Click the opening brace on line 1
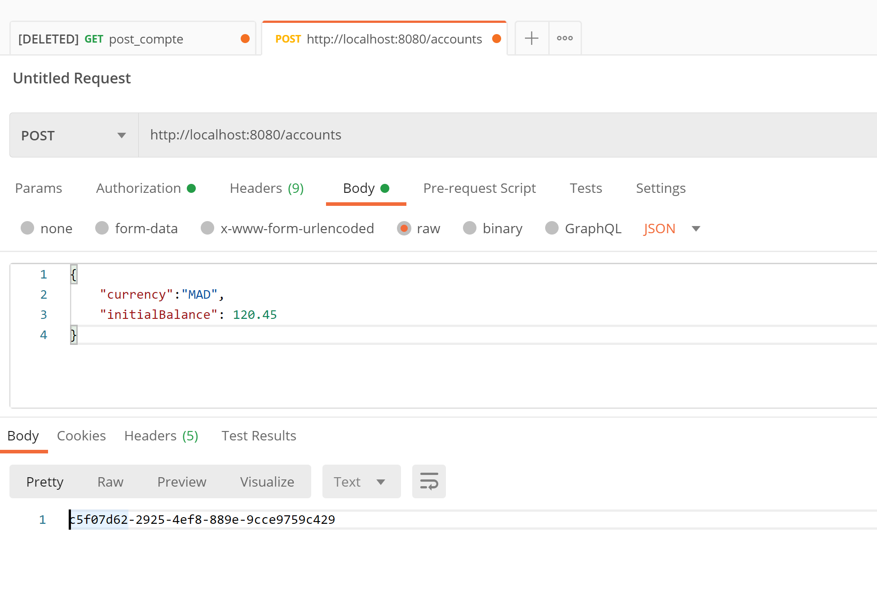Image resolution: width=877 pixels, height=592 pixels. point(74,274)
